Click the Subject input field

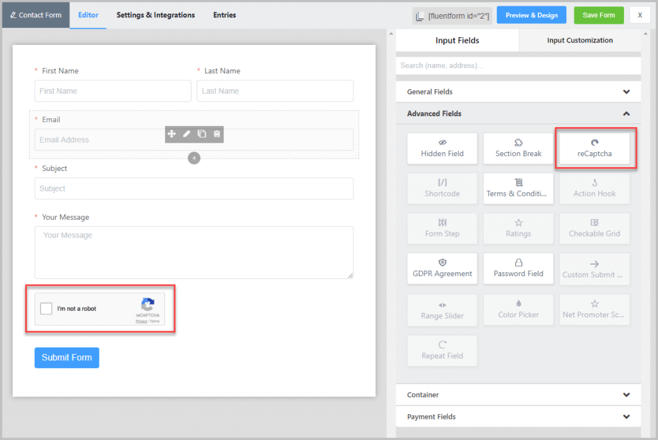(194, 188)
